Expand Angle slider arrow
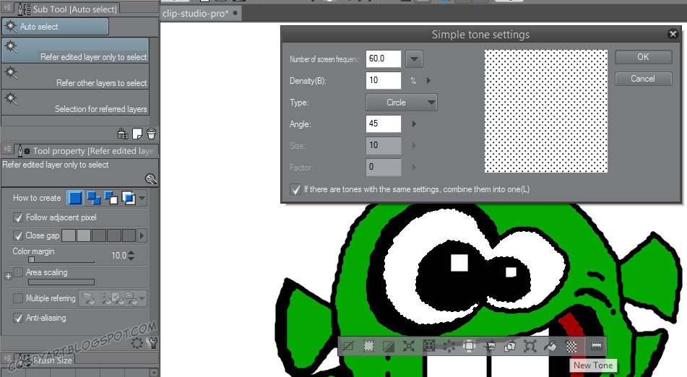687x377 pixels. click(x=414, y=124)
